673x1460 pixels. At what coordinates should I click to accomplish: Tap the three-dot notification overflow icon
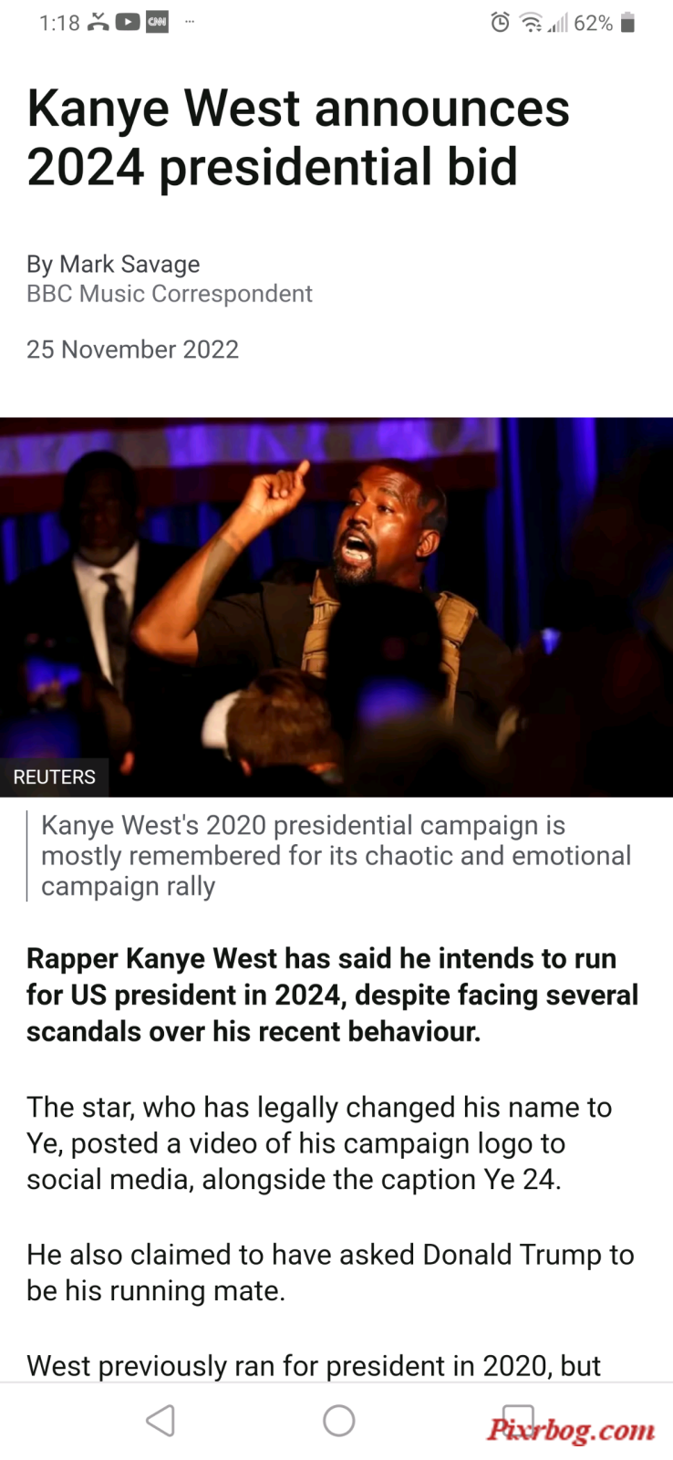190,21
